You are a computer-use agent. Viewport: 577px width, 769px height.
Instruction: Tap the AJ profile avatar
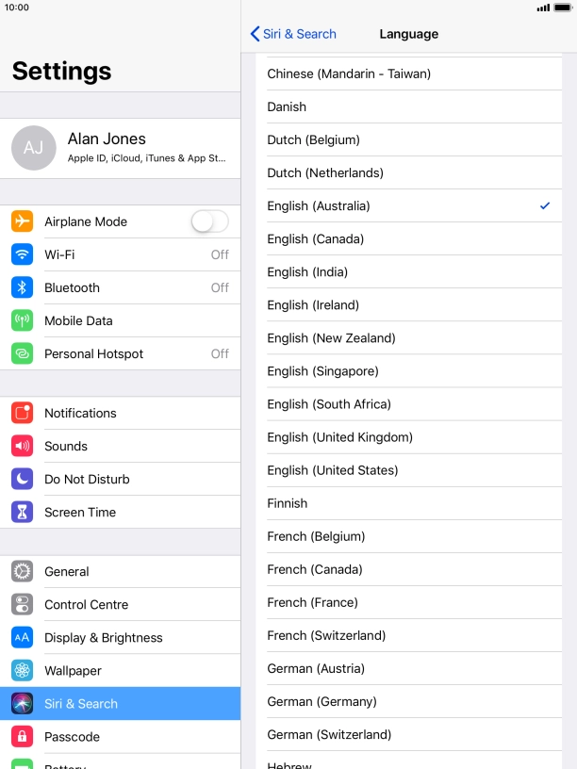(x=34, y=148)
